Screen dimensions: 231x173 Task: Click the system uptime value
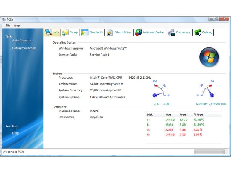107,97
